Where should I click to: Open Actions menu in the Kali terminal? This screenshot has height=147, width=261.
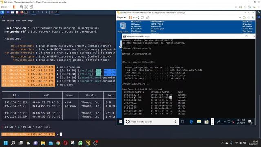11,20
